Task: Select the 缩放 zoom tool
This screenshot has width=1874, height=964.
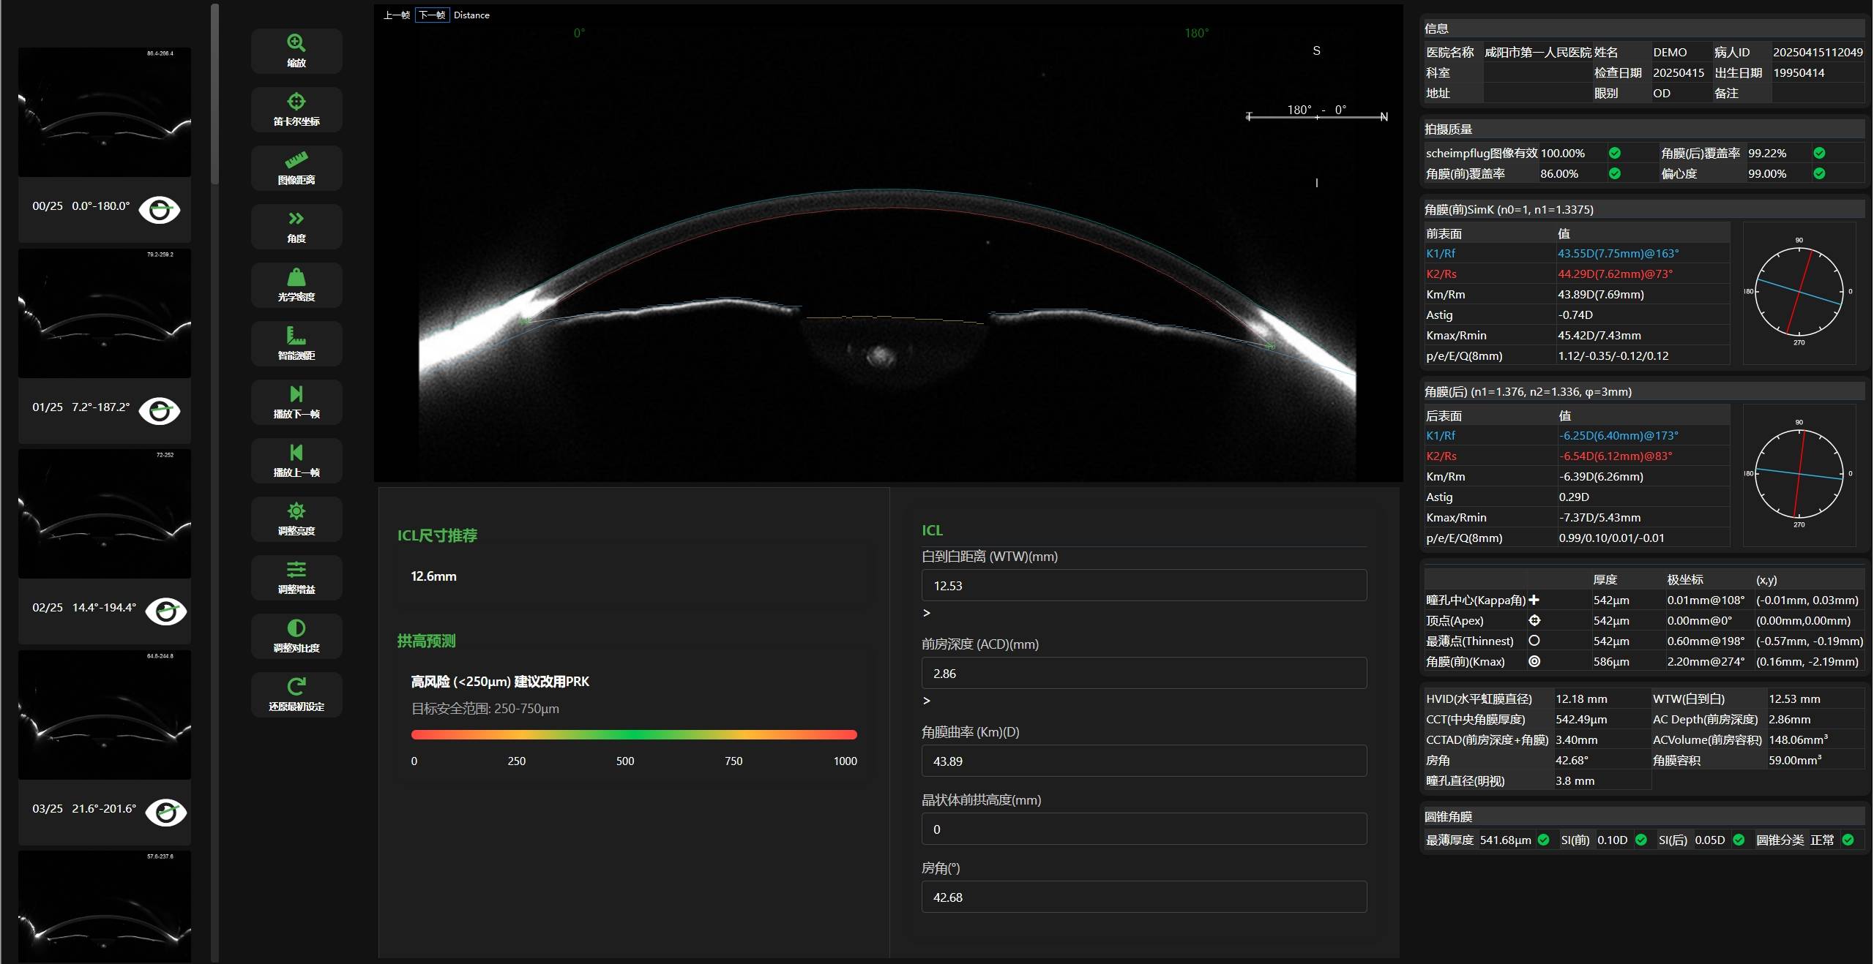Action: pyautogui.click(x=296, y=51)
